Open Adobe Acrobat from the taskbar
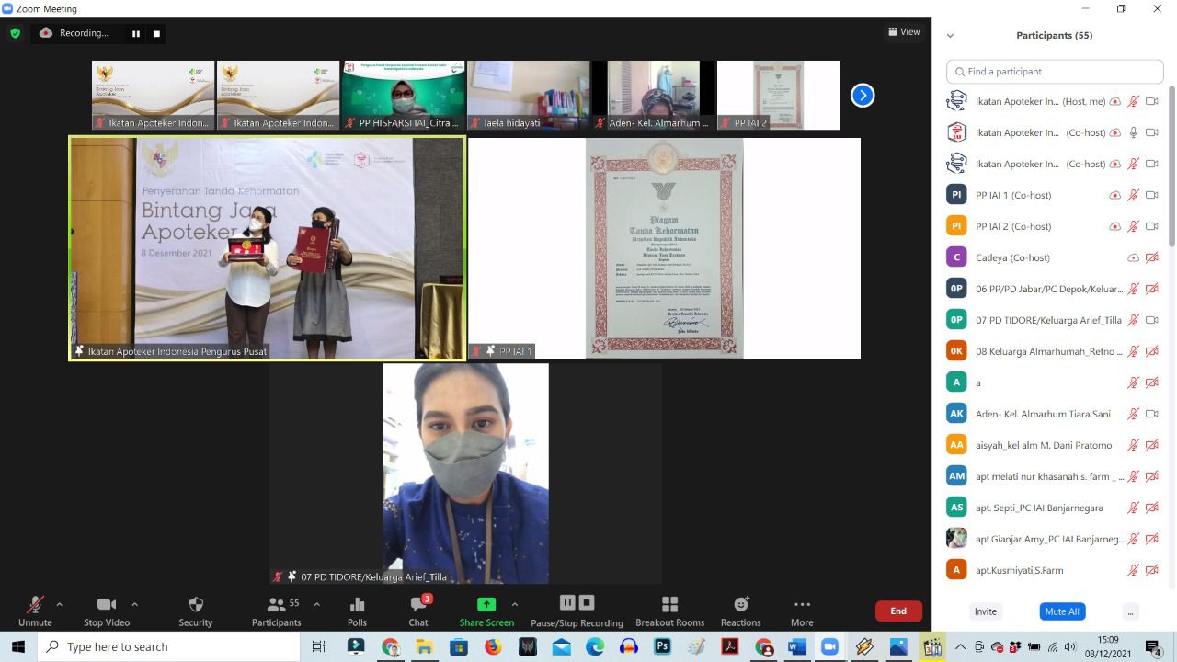1177x662 pixels. [730, 647]
